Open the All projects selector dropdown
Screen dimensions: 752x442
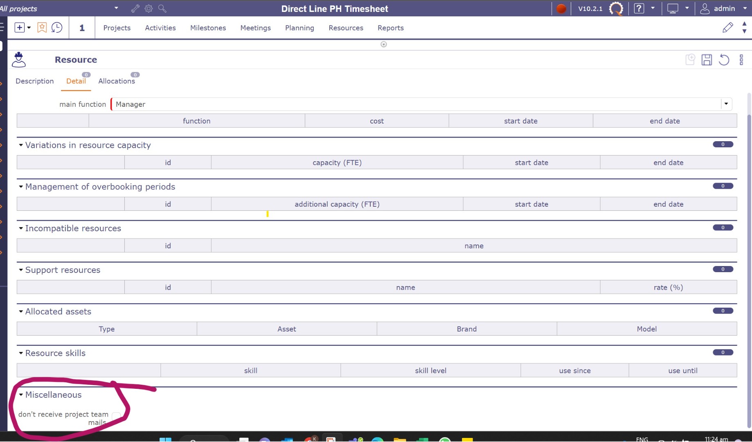coord(116,8)
